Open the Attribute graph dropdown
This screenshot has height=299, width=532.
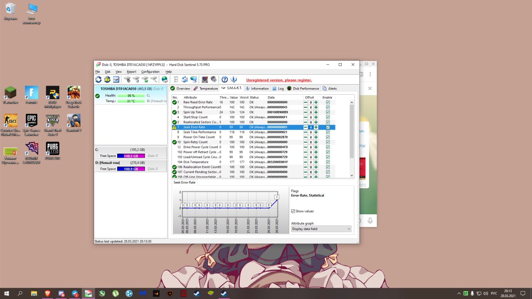click(x=321, y=229)
